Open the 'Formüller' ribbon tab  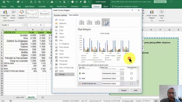(x=42, y=7)
